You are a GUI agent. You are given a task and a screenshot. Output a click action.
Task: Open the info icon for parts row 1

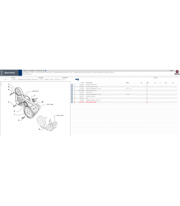(72, 85)
